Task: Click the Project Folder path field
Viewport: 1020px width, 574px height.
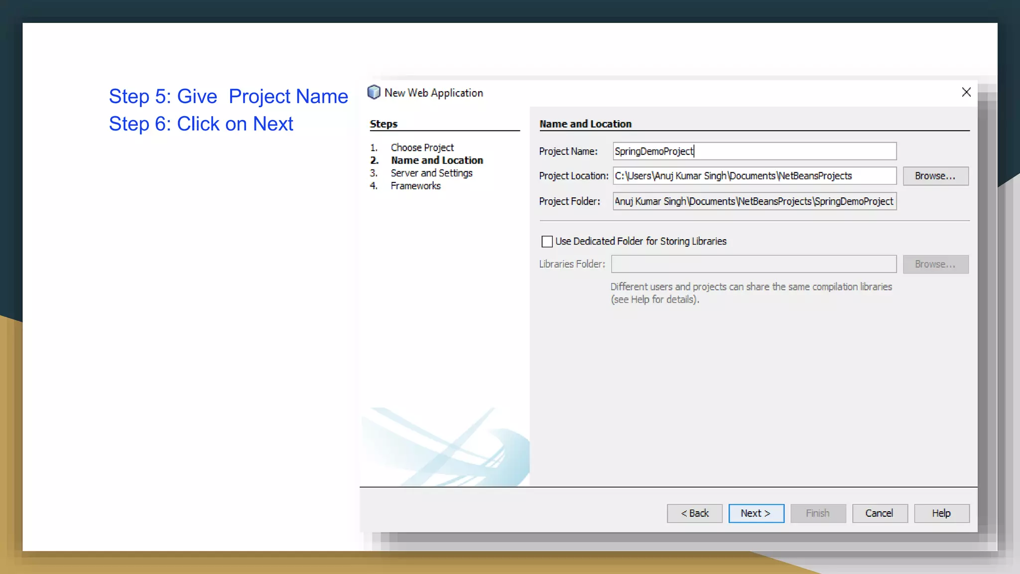Action: 754,201
